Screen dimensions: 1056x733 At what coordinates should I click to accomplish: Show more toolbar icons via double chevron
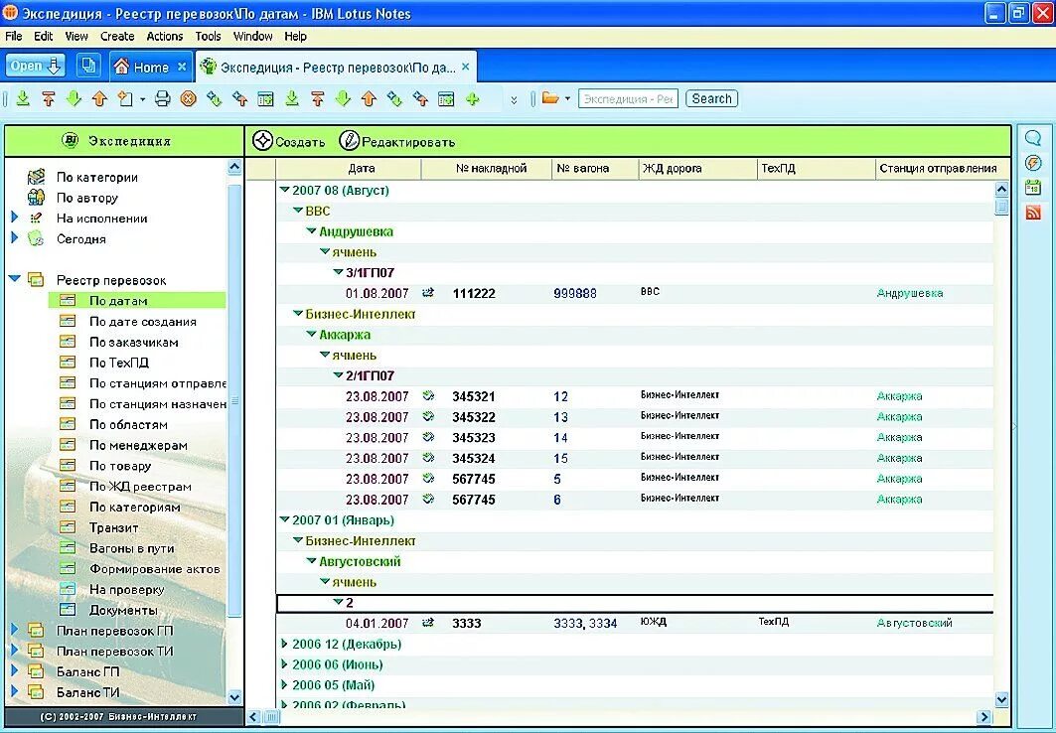tap(514, 99)
